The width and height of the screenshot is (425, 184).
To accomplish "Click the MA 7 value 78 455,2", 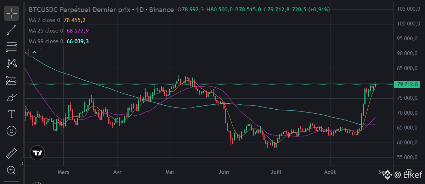I will click(75, 21).
